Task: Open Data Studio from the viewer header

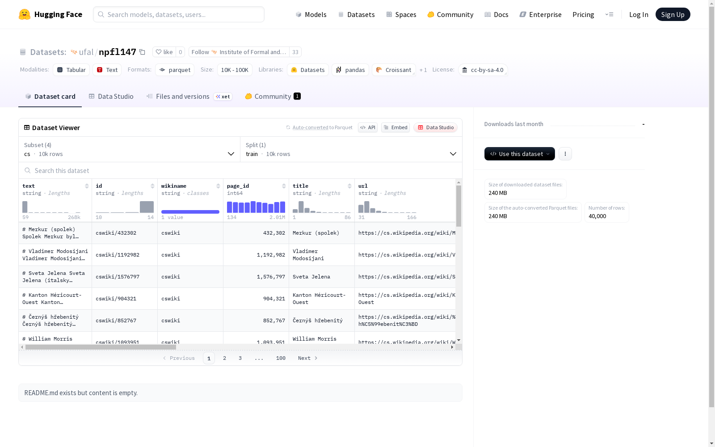Action: [x=435, y=127]
